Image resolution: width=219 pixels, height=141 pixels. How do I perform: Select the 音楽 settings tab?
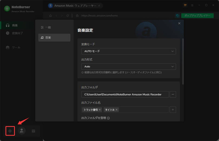coord(54,38)
